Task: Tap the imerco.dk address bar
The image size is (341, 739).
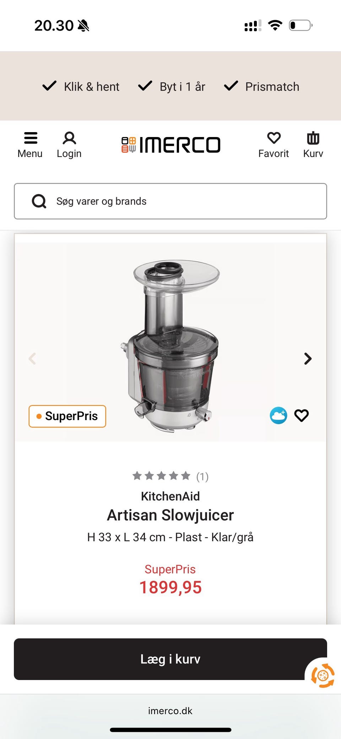Action: point(170,711)
